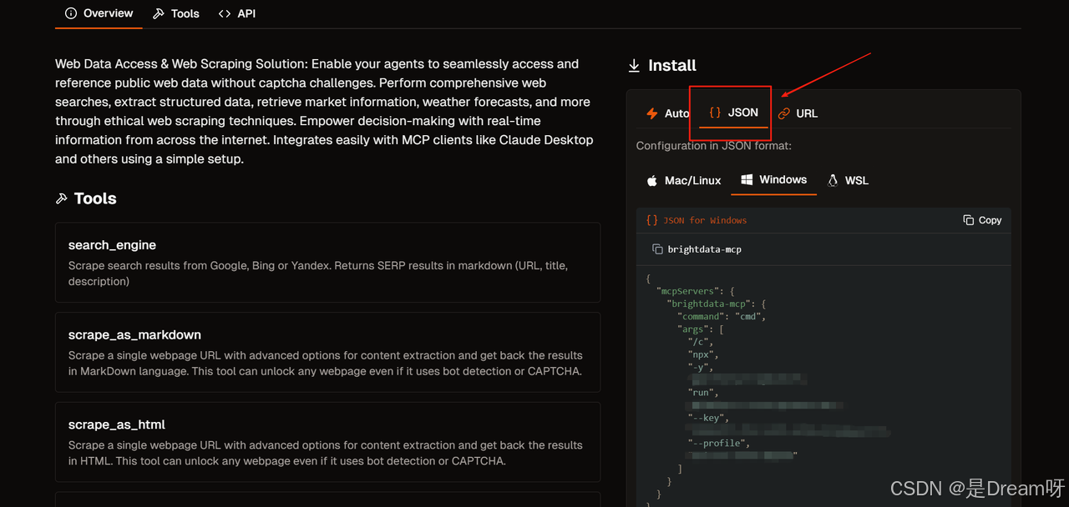Viewport: 1069px width, 507px height.
Task: Click the copy icon beside brightdata-mcp
Action: pos(657,249)
